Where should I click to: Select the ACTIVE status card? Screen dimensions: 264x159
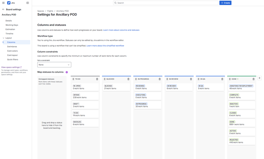click(x=242, y=132)
